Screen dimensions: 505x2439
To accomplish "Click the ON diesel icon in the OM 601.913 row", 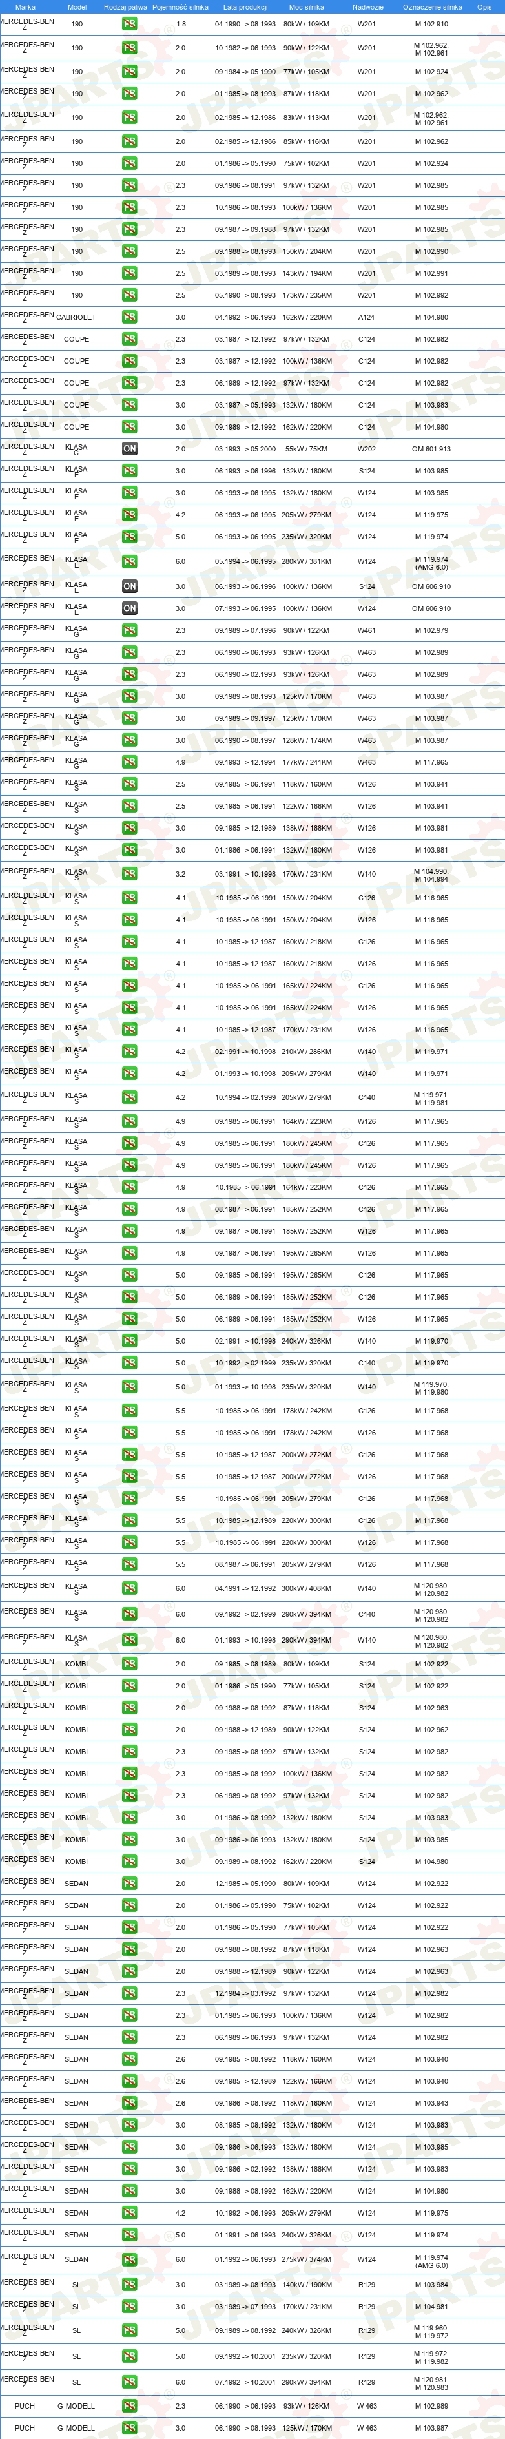I will (x=130, y=449).
